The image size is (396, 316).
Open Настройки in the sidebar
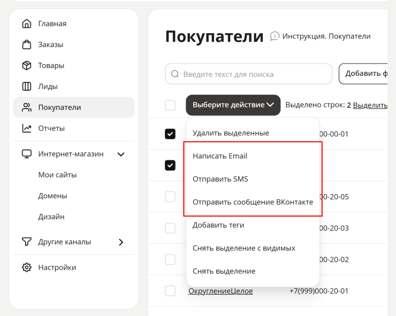[73, 267]
